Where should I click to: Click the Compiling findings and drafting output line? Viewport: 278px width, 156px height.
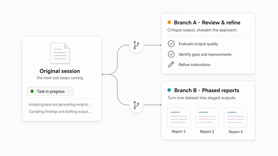(x=59, y=112)
